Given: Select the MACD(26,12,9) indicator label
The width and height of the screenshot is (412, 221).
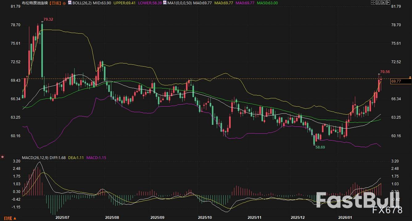Looking at the screenshot, I should pyautogui.click(x=34, y=158).
